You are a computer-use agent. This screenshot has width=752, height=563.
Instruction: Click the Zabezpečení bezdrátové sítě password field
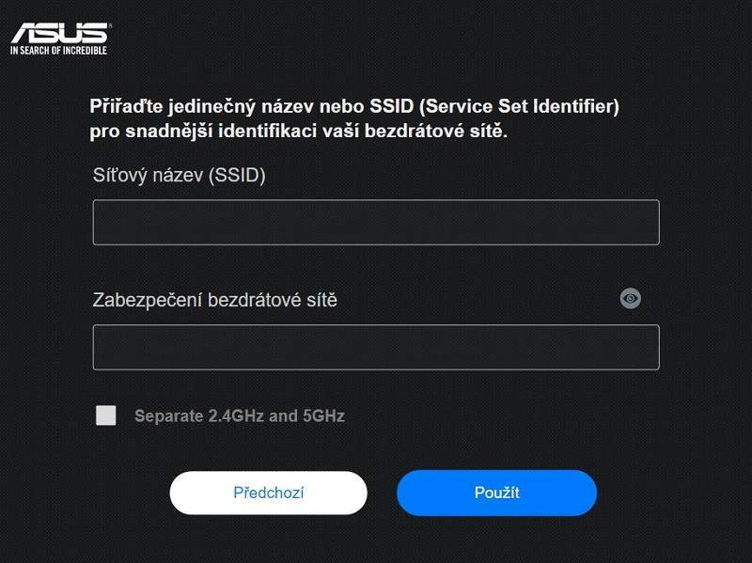tap(375, 348)
